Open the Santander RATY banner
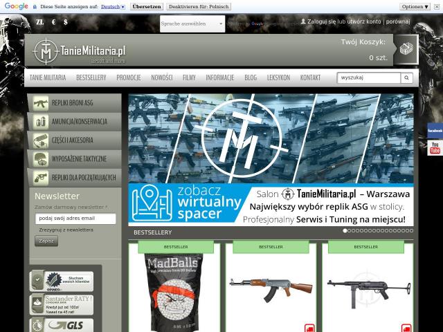The image size is (443, 332). point(62,304)
